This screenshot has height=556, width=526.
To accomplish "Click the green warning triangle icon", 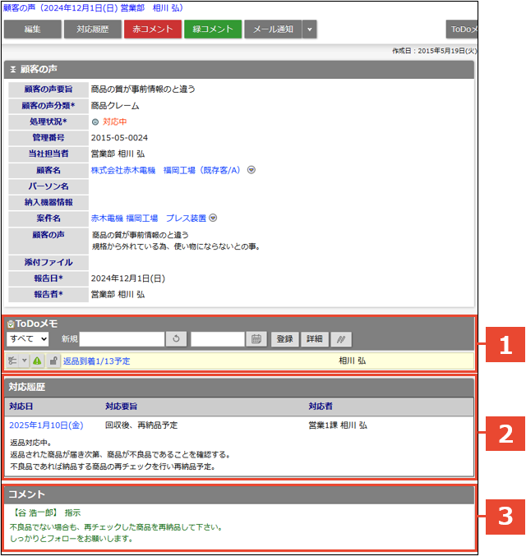I will pyautogui.click(x=37, y=361).
